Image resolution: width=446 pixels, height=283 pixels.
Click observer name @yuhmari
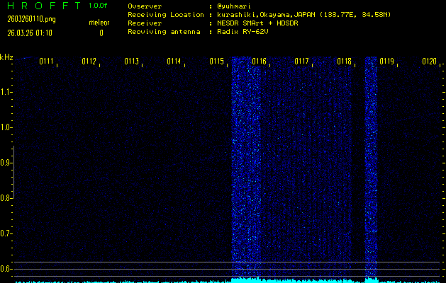pos(234,6)
